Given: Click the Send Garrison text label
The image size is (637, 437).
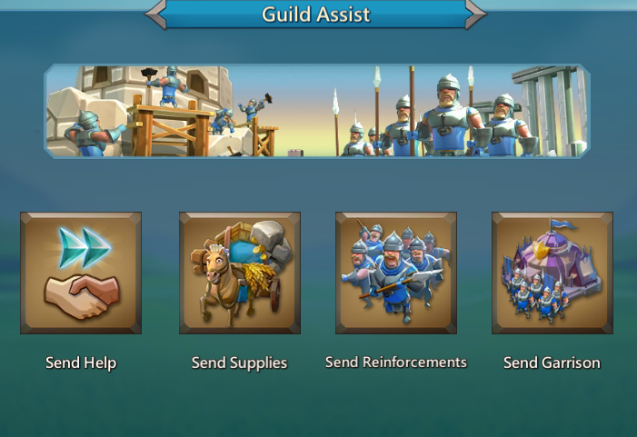Looking at the screenshot, I should pos(552,363).
